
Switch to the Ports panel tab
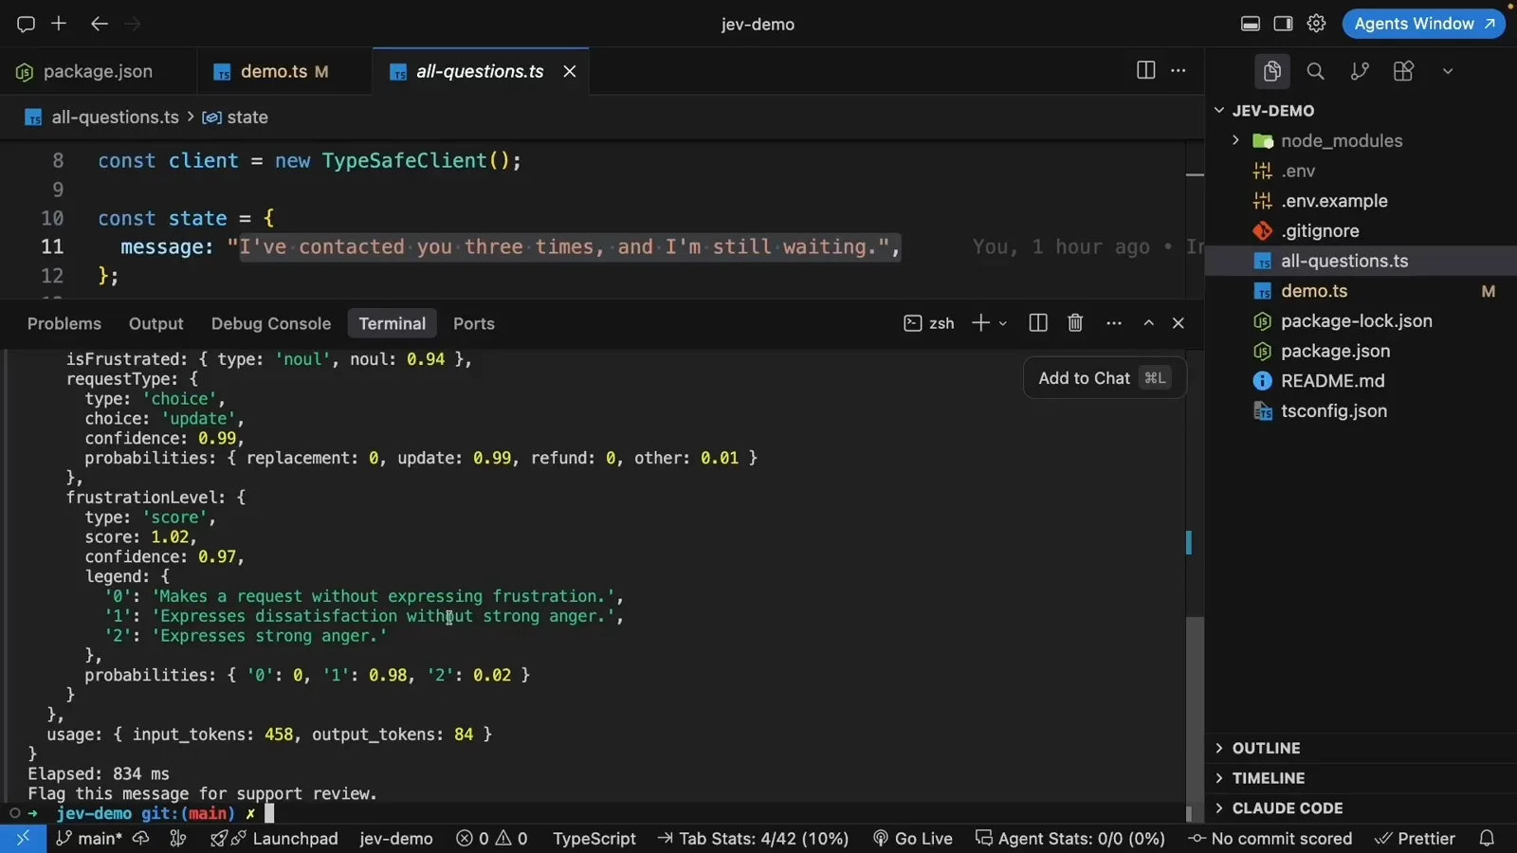click(474, 323)
